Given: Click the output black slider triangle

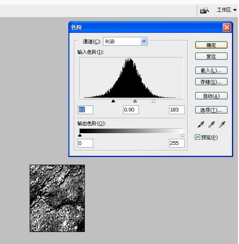Looking at the screenshot, I should pyautogui.click(x=80, y=135).
